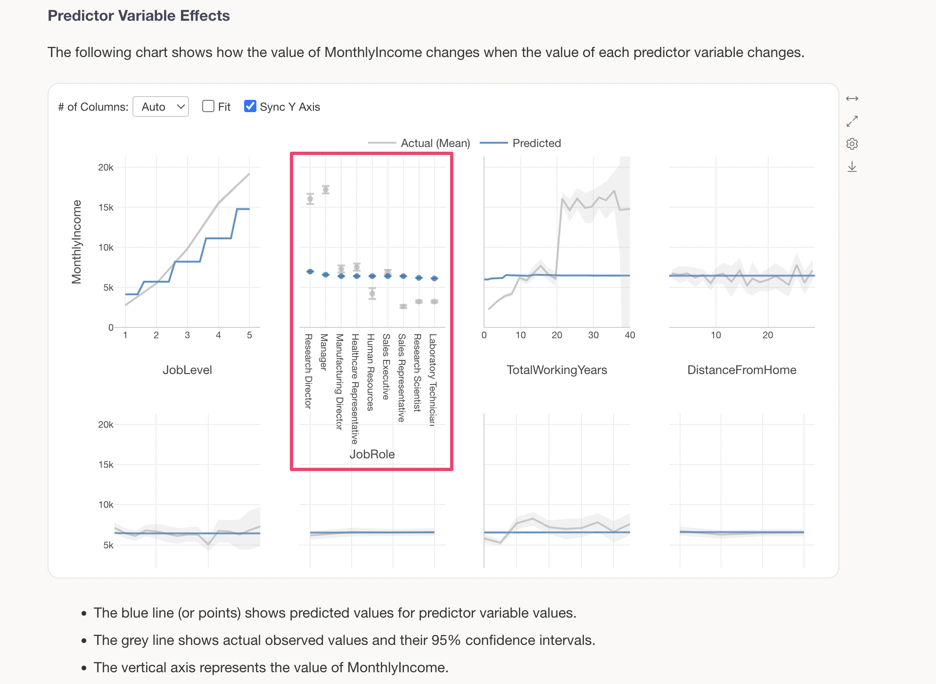The height and width of the screenshot is (684, 936).
Task: Click the Research Director axis label
Action: [309, 371]
